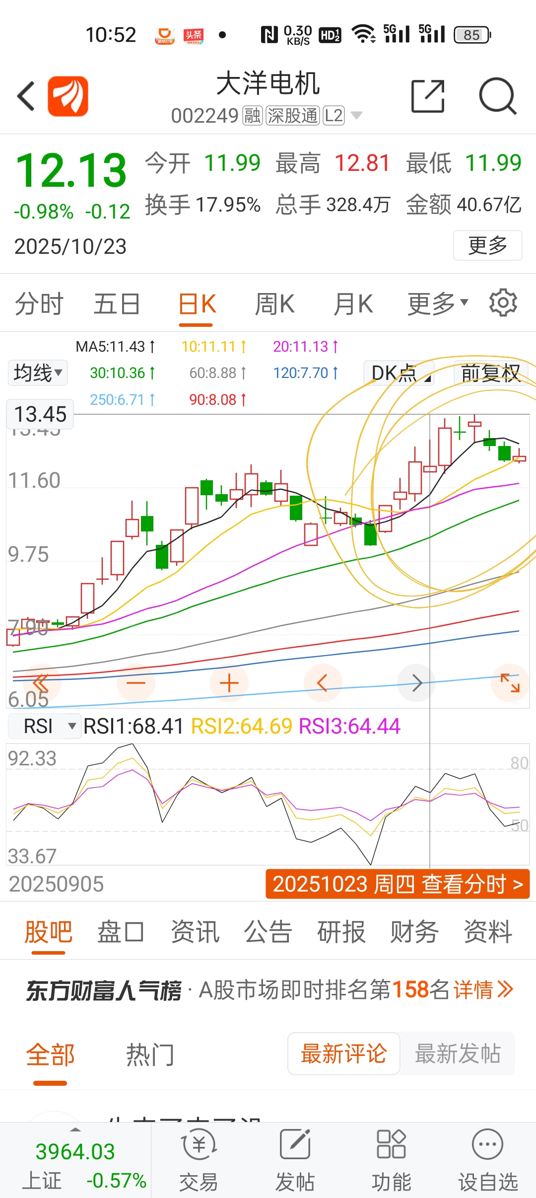Tap 金额 40.67亿 value

point(464,205)
